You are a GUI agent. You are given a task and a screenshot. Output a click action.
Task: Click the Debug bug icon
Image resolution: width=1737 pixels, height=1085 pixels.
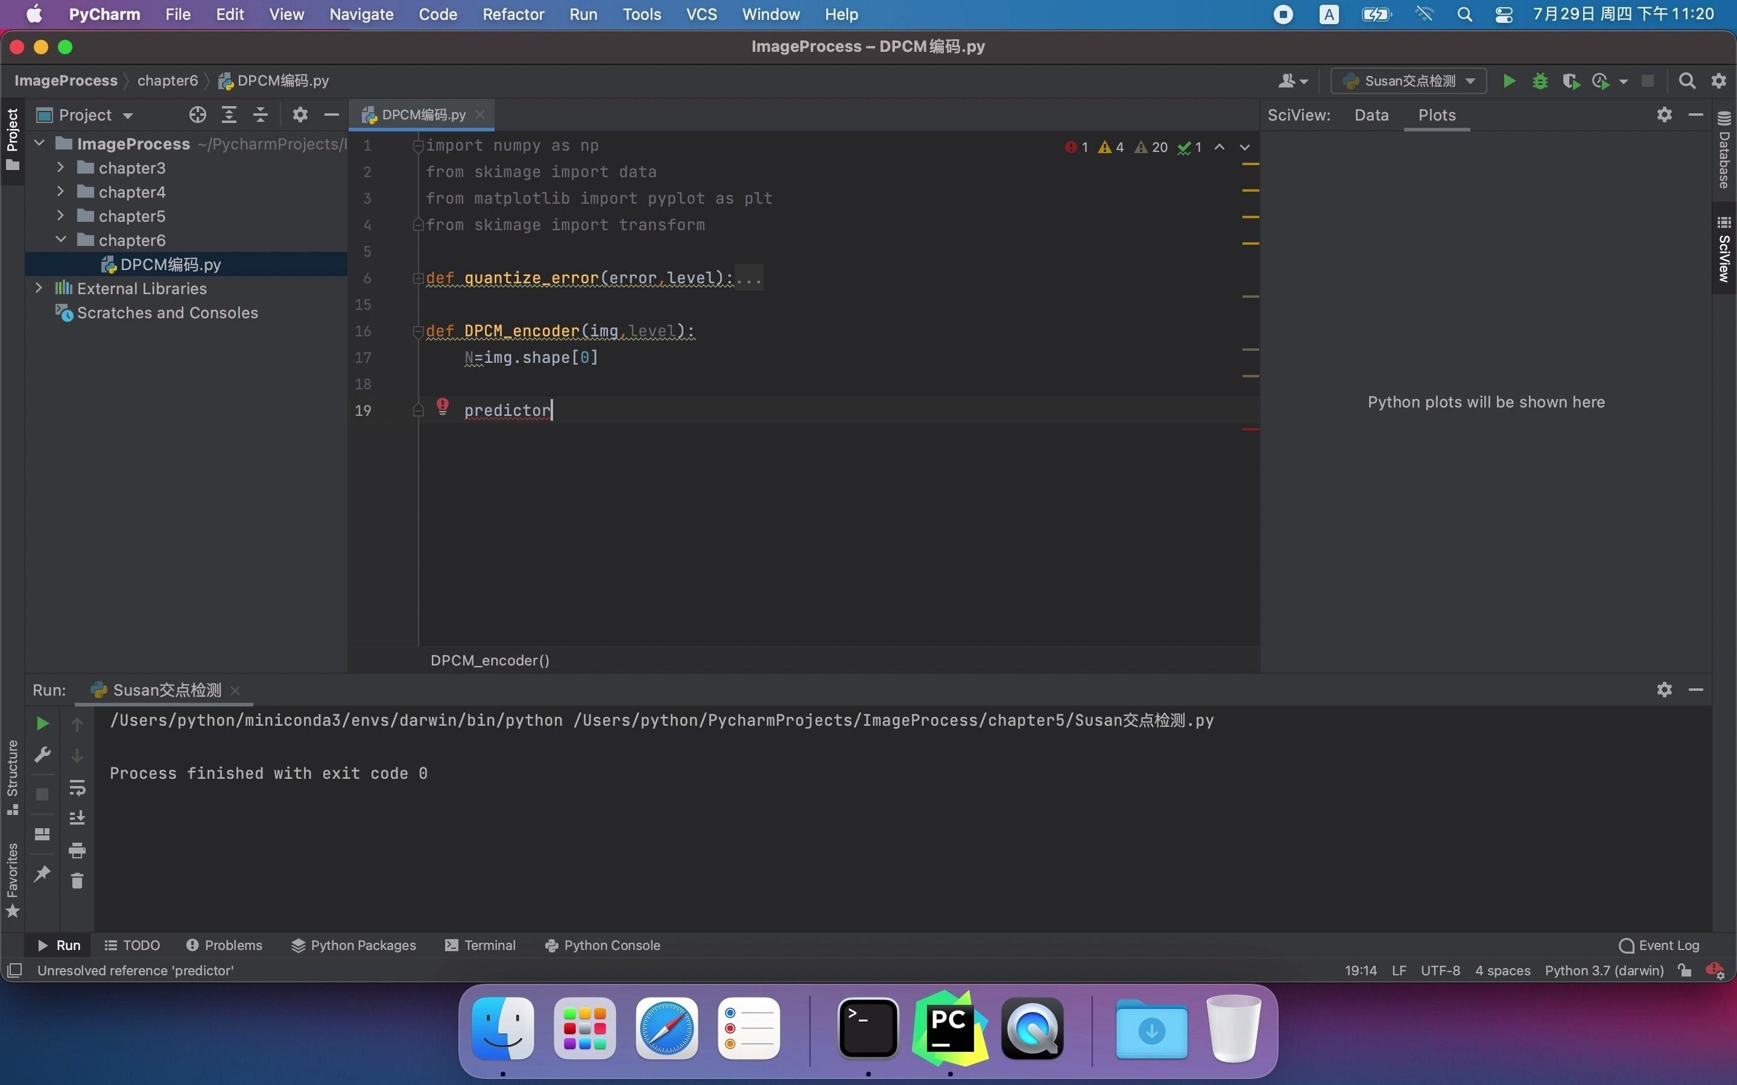point(1540,81)
